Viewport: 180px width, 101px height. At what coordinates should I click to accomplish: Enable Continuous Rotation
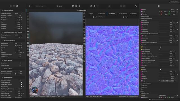pyautogui.click(x=20, y=55)
